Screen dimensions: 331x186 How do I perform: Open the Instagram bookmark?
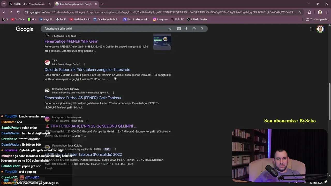click(160, 19)
